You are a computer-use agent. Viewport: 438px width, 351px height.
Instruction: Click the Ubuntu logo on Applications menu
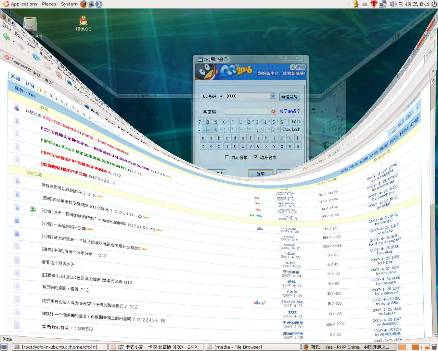click(x=6, y=4)
